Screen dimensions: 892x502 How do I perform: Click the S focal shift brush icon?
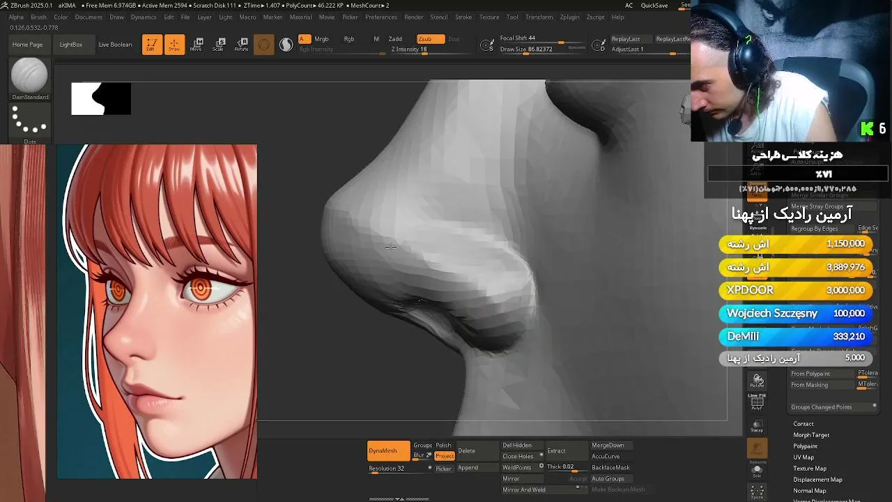(488, 46)
